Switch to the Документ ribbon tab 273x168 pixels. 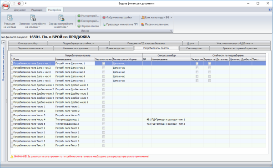point(20,10)
